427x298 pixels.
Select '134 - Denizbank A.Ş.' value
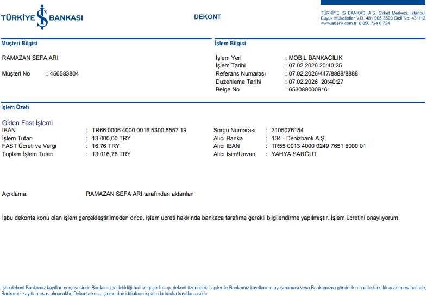[x=298, y=138]
